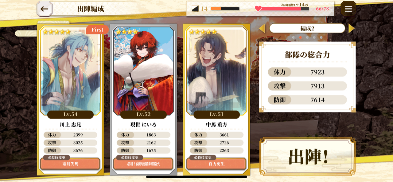Tap the back arrow icon
The width and height of the screenshot is (393, 182).
[x=45, y=9]
